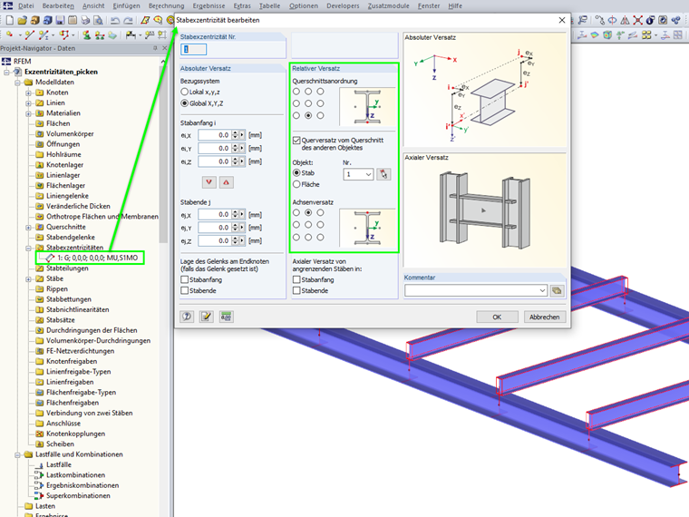Open the Hilfe menu
Image resolution: width=689 pixels, height=517 pixels.
[x=455, y=5]
